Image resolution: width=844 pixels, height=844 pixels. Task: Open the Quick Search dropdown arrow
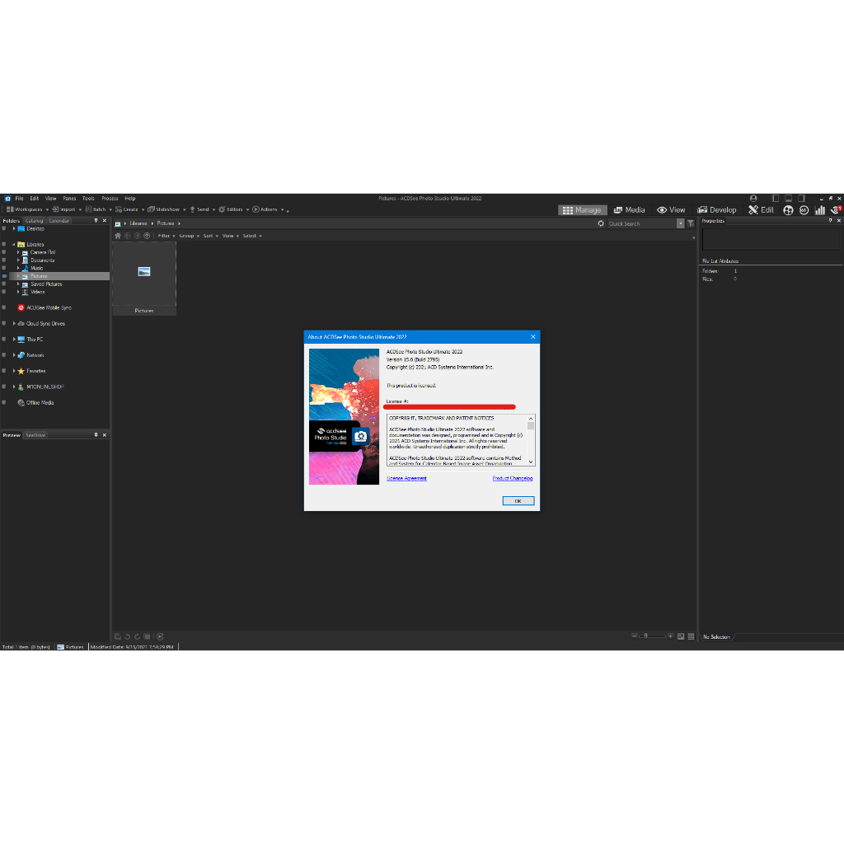point(680,223)
